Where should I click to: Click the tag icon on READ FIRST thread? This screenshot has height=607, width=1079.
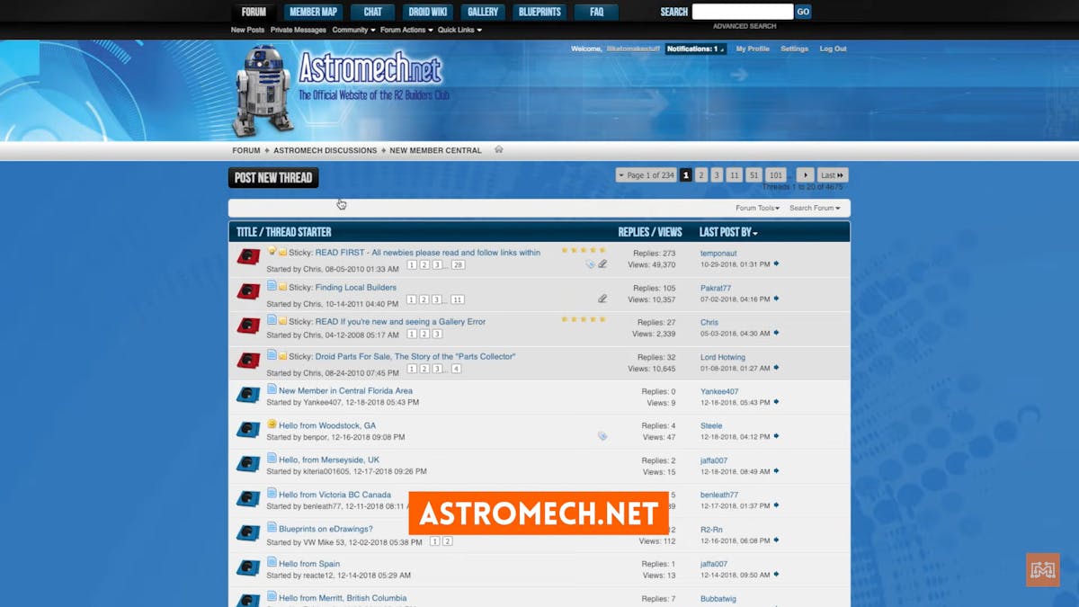tap(590, 264)
